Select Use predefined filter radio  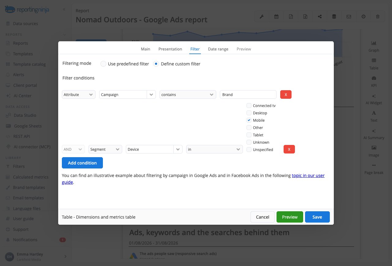pos(103,64)
